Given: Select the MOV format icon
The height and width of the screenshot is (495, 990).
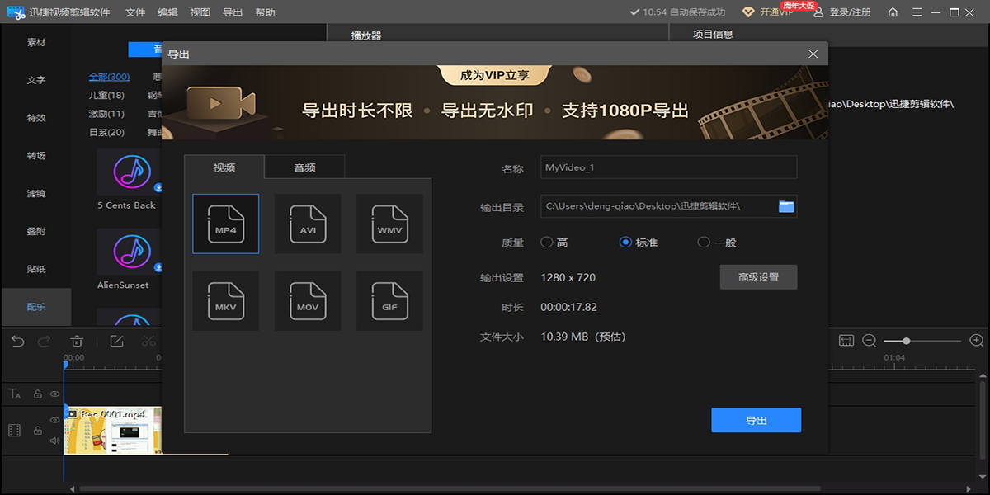Looking at the screenshot, I should 308,301.
